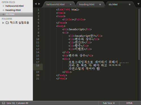Click the opening div tag
The image size is (141, 105).
point(66,59)
